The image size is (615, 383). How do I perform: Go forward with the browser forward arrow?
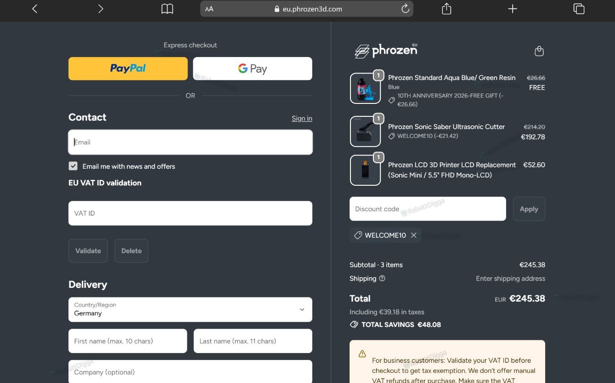(x=101, y=9)
